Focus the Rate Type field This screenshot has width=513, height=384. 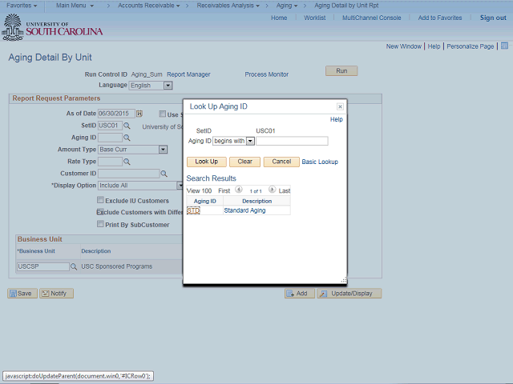pos(111,162)
